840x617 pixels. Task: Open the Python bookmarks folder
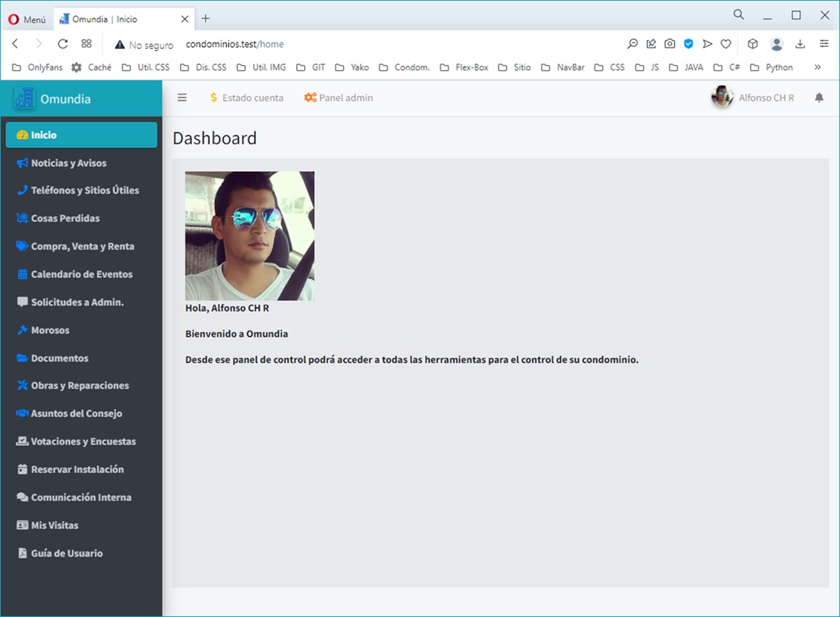772,67
